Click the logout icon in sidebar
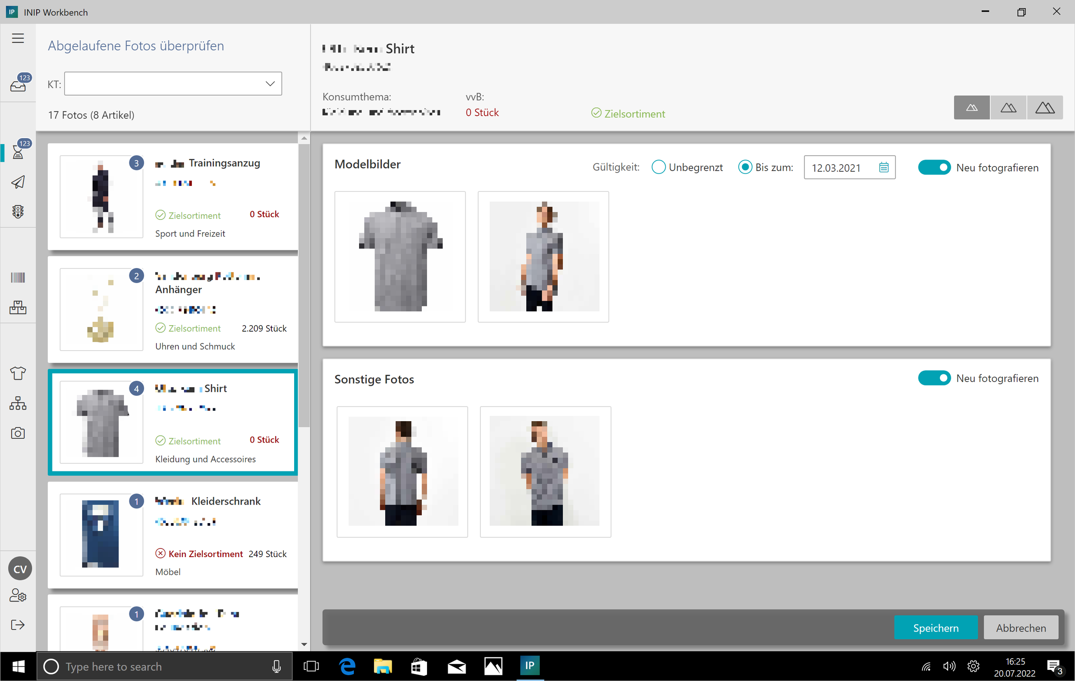 coord(18,625)
